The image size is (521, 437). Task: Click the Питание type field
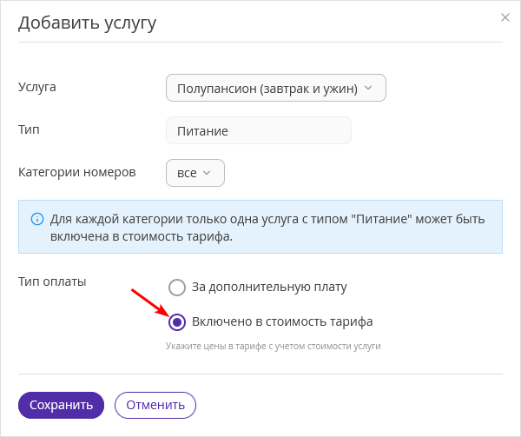(x=259, y=130)
